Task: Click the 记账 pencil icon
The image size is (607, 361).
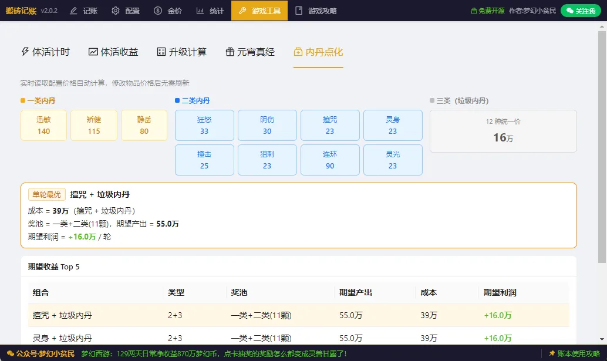Action: coord(73,11)
